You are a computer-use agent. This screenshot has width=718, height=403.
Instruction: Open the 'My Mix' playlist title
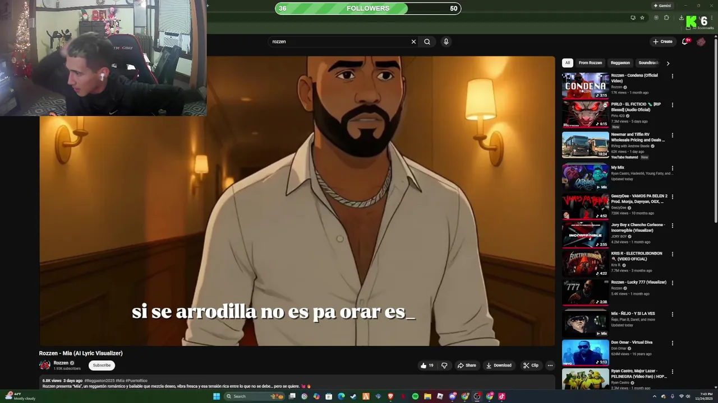point(618,167)
